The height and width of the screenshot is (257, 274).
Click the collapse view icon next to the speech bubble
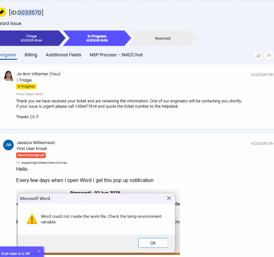[x=269, y=56]
